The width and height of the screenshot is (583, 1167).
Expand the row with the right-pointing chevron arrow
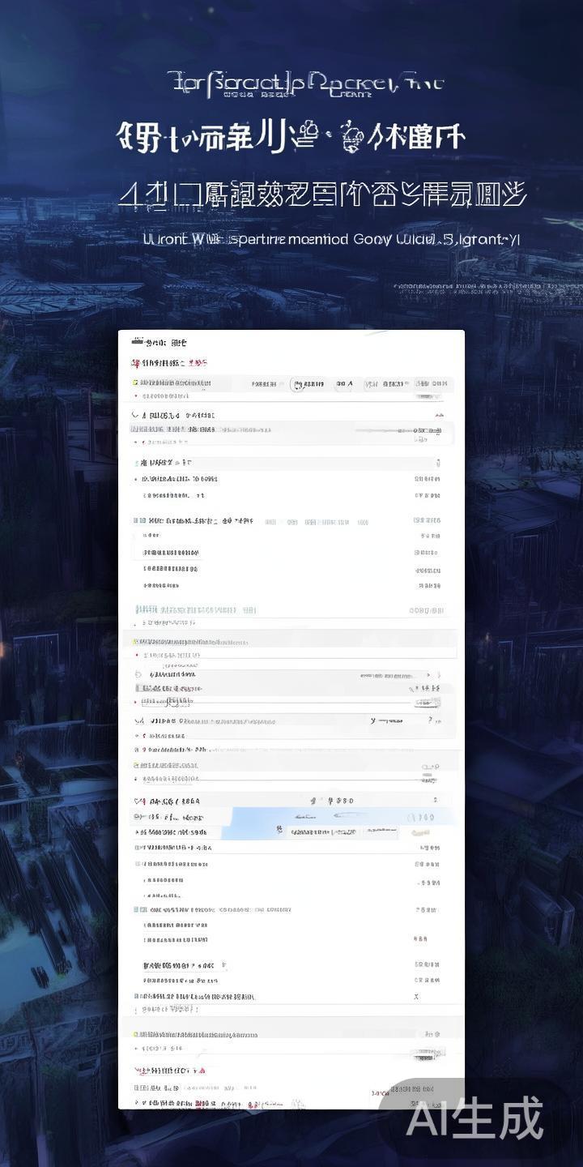[x=439, y=674]
